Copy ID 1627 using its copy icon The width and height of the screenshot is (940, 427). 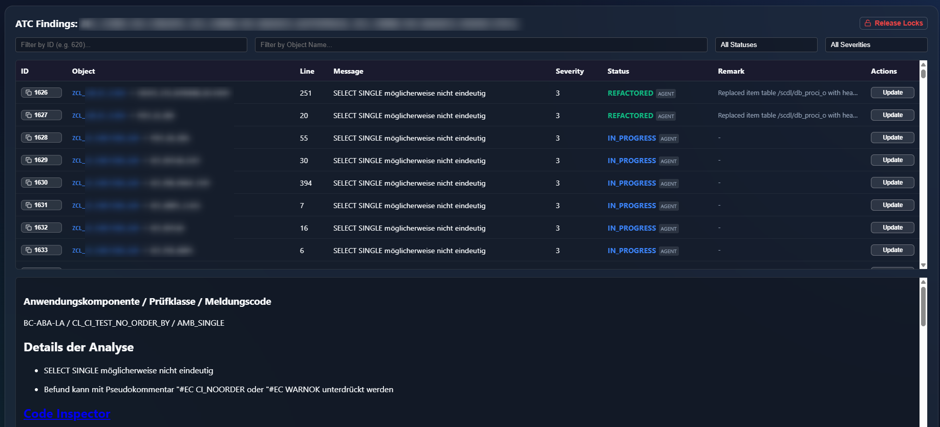(29, 115)
